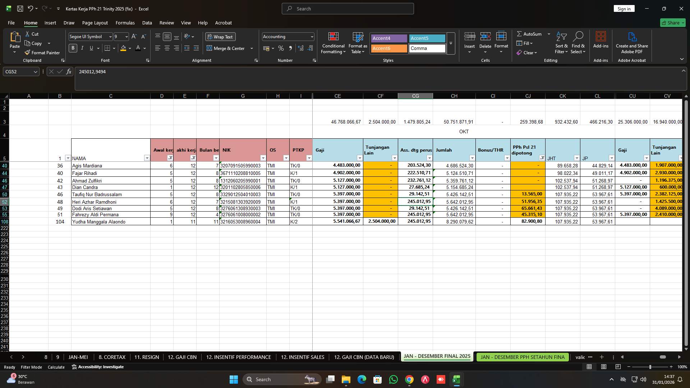Open Format as Table gallery

click(357, 42)
